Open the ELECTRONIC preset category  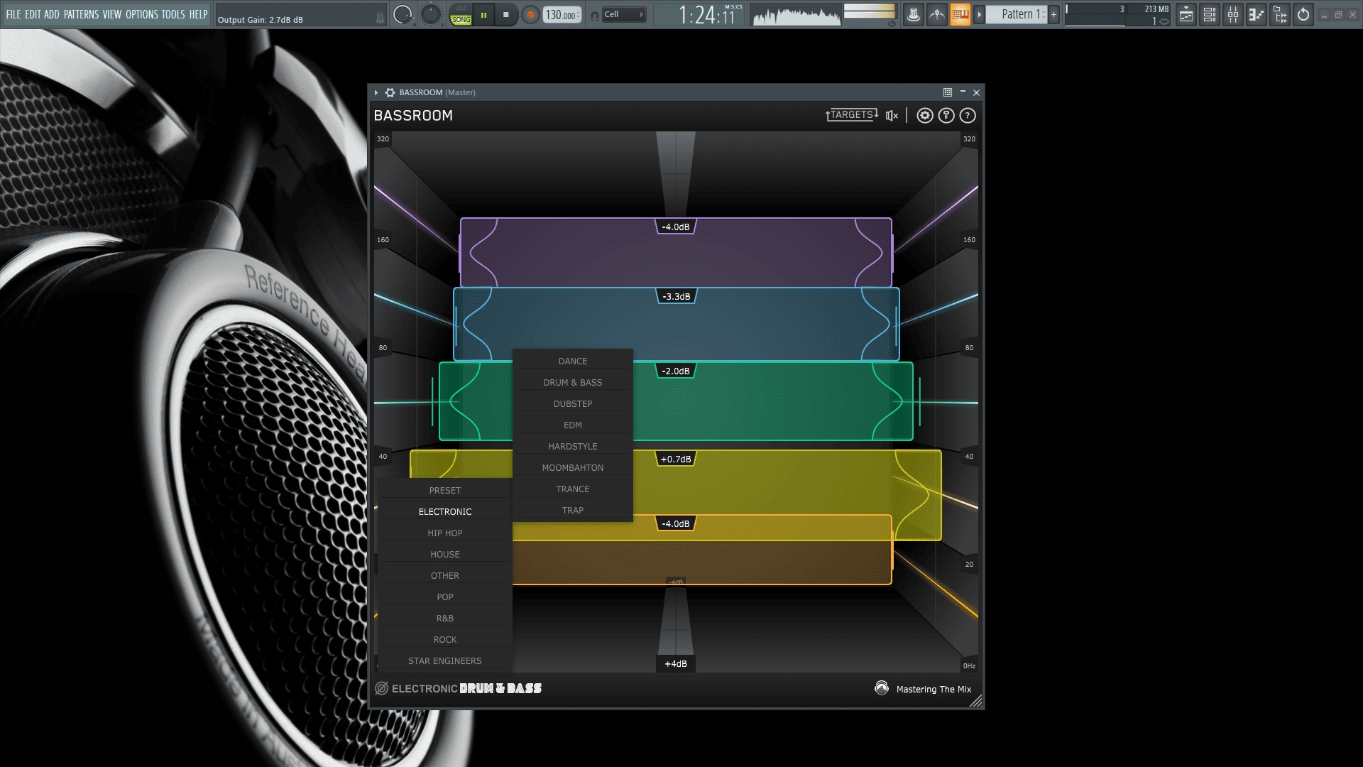[445, 512]
